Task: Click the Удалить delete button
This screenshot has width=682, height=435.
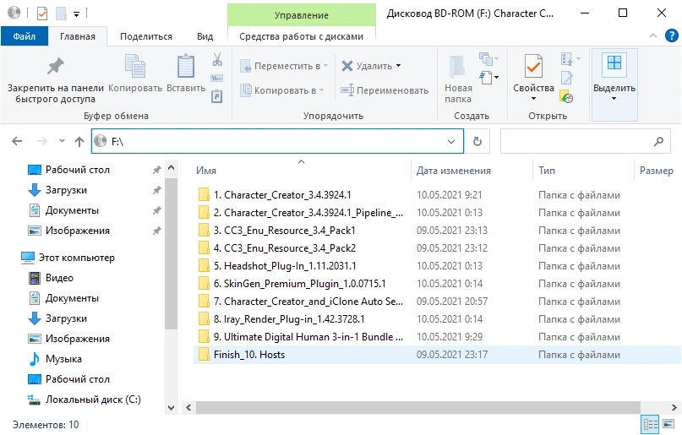Action: pyautogui.click(x=367, y=66)
